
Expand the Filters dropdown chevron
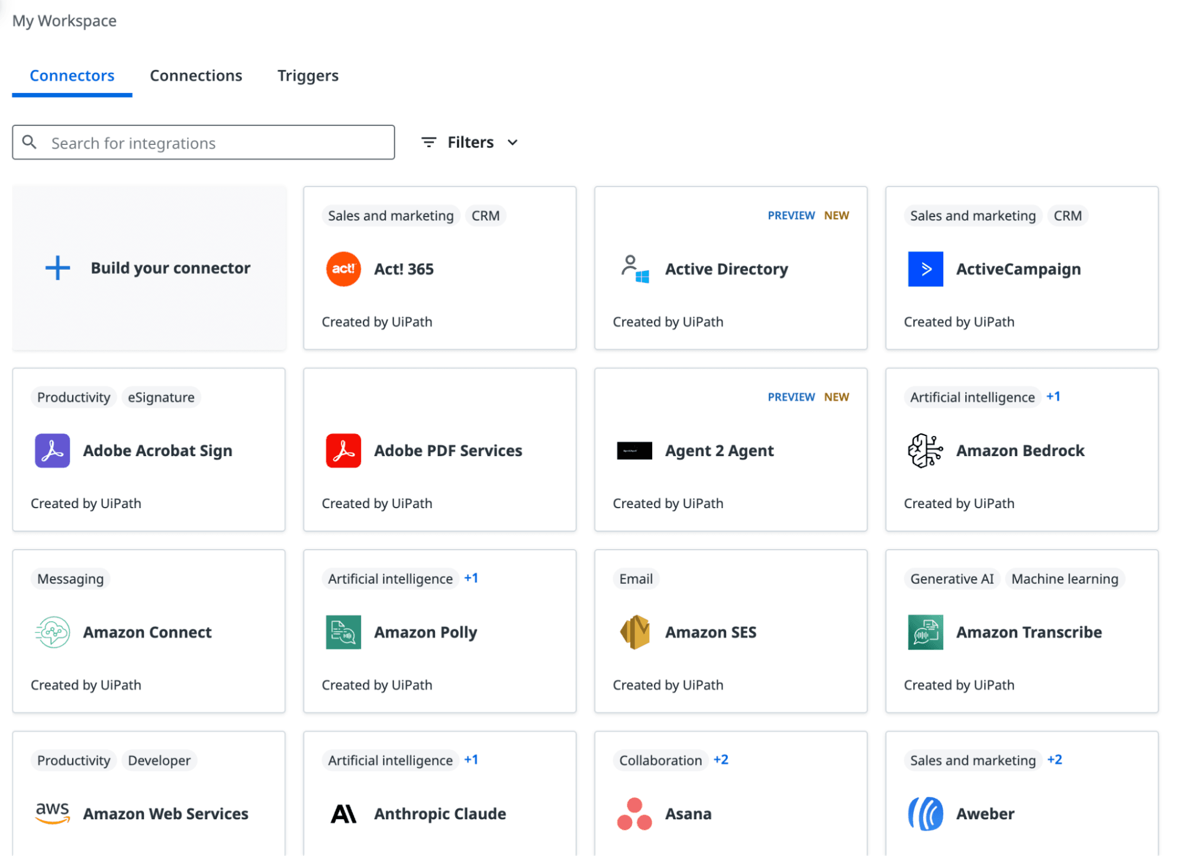click(x=512, y=142)
